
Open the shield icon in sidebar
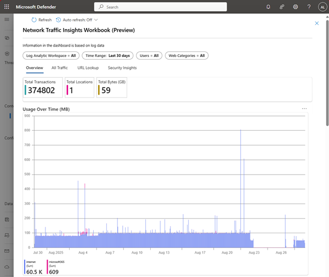click(x=7, y=54)
